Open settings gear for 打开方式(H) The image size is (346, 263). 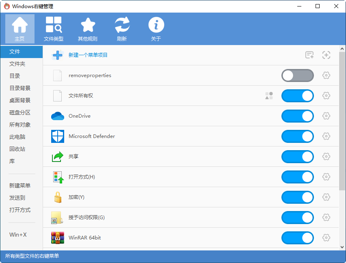tap(326, 177)
